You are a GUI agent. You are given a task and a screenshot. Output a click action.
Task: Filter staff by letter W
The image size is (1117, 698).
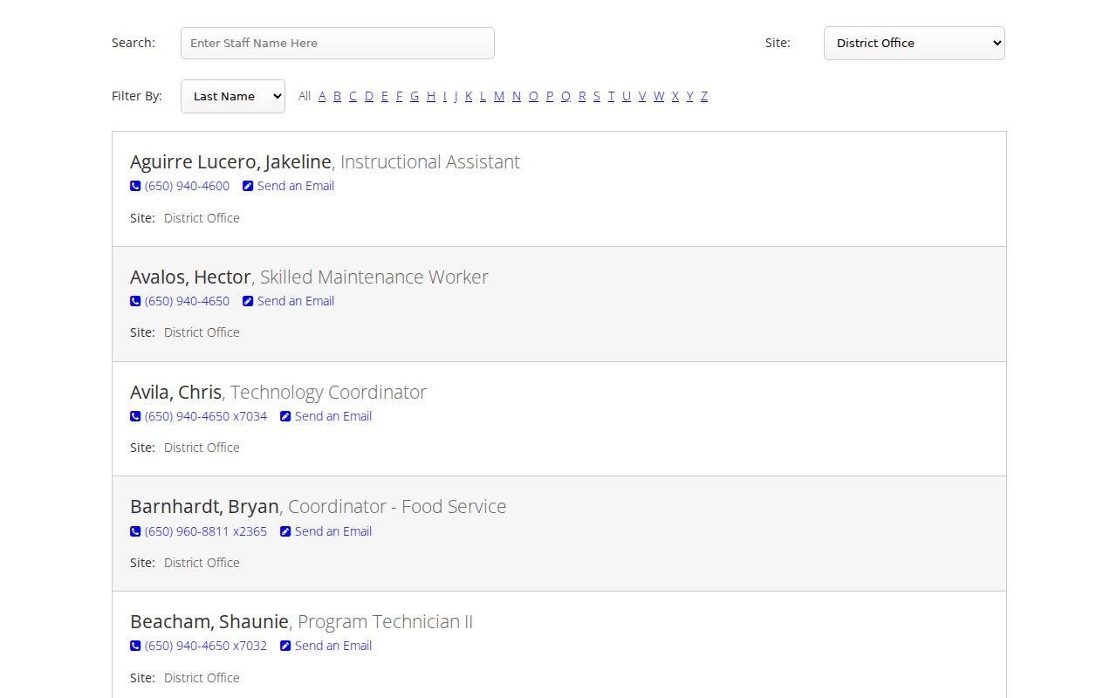tap(659, 96)
